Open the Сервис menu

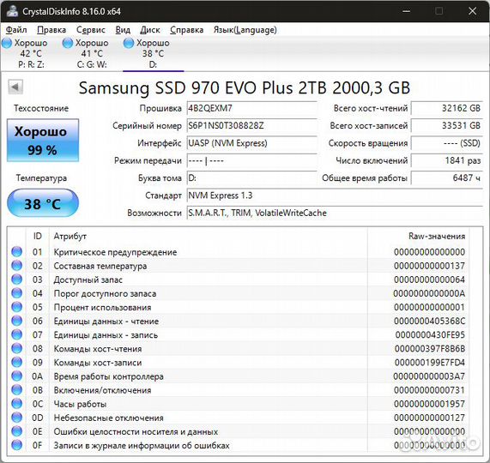pyautogui.click(x=91, y=30)
